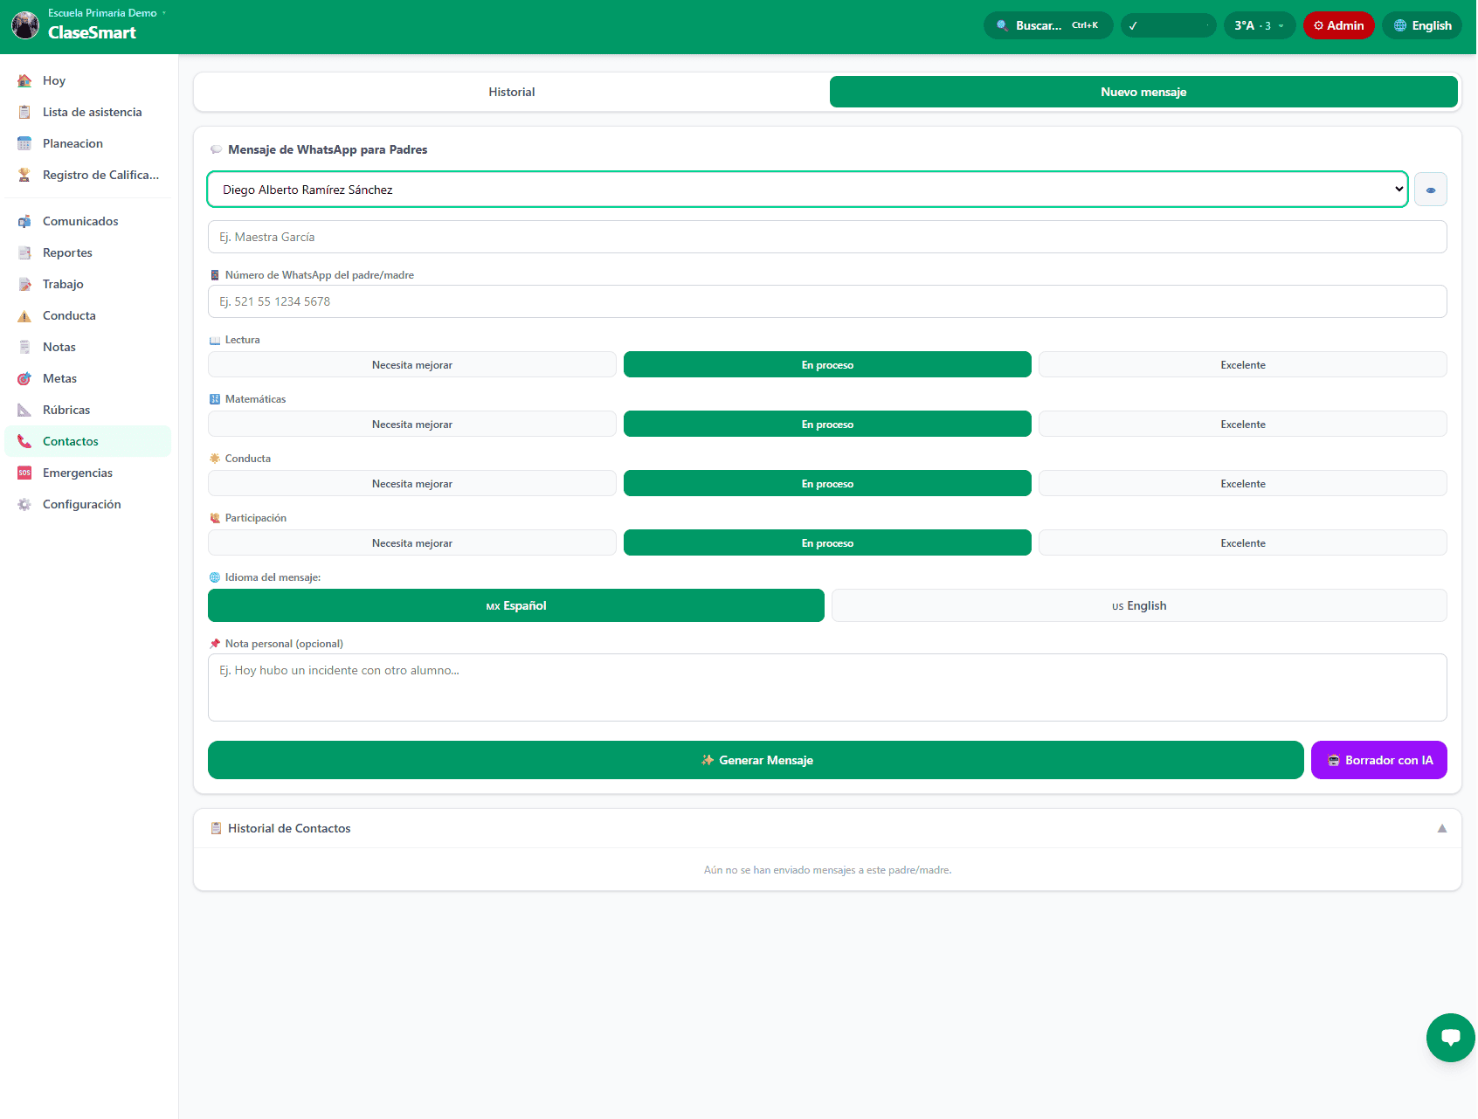Open the student selector dropdown
Viewport: 1478px width, 1119px height.
point(808,190)
